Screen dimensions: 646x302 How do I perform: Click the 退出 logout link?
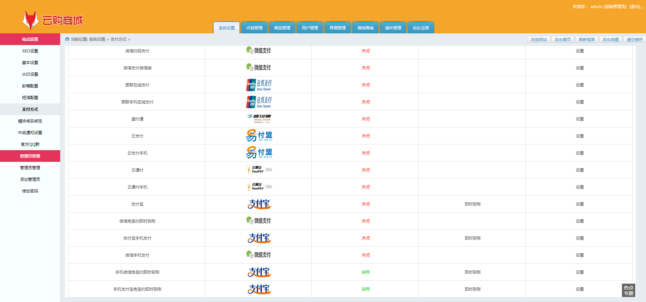pos(634,7)
